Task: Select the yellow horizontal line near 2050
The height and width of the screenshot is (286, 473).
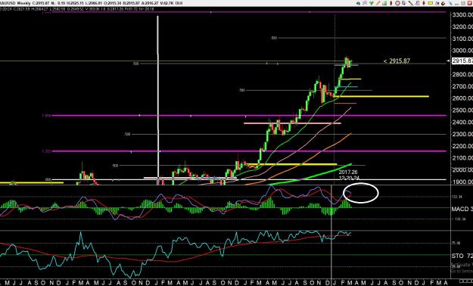Action: tap(291, 164)
